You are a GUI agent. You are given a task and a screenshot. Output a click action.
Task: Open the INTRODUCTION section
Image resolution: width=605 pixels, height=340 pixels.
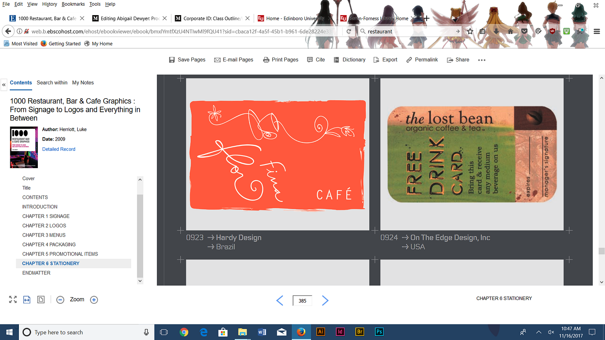(40, 207)
